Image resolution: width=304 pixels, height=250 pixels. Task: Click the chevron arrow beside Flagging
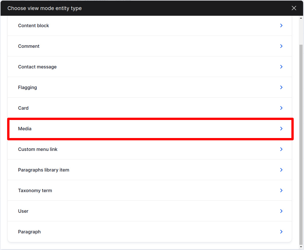281,87
